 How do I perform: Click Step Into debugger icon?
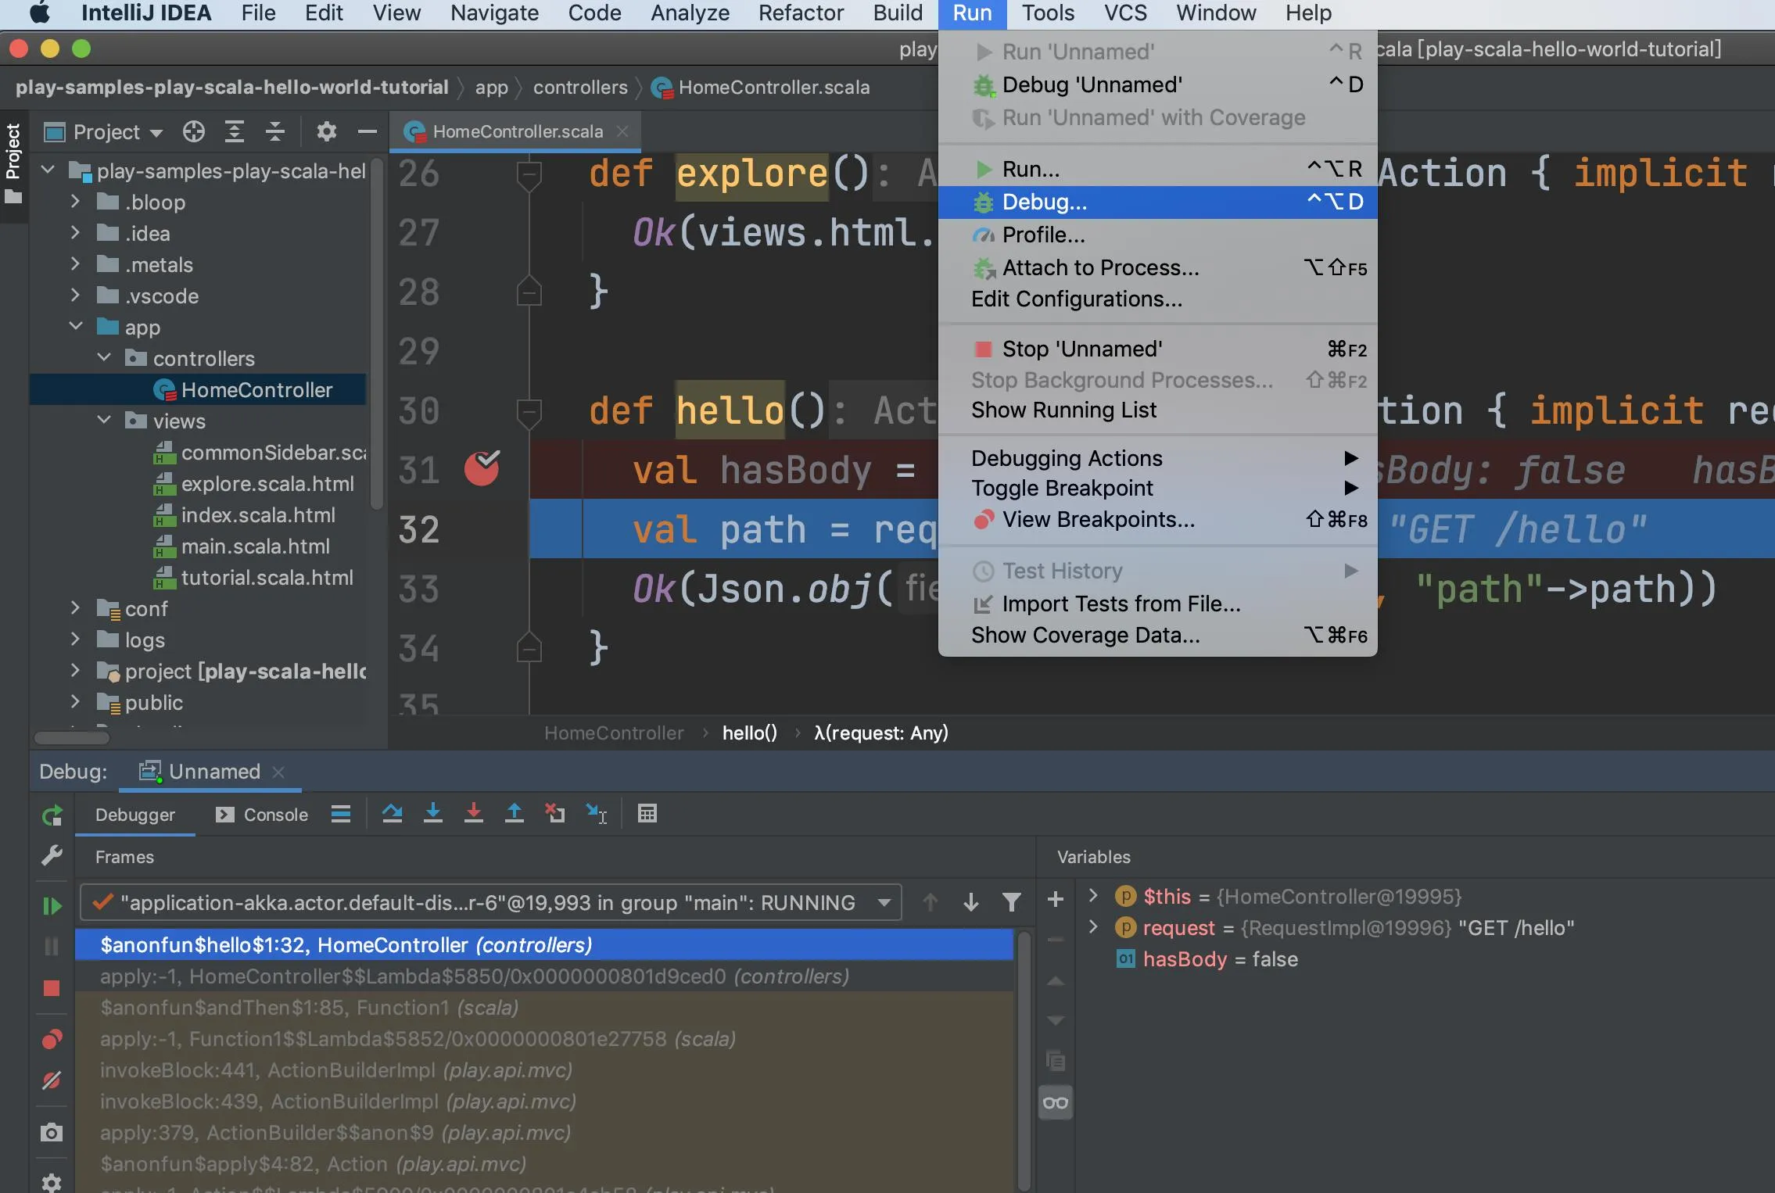(x=432, y=814)
